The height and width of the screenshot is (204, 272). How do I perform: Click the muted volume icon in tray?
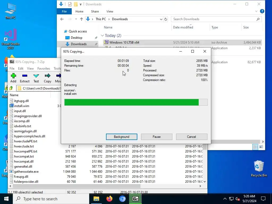pyautogui.click(x=237, y=199)
